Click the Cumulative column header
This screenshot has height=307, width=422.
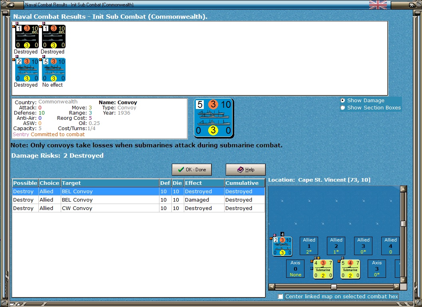(245, 183)
